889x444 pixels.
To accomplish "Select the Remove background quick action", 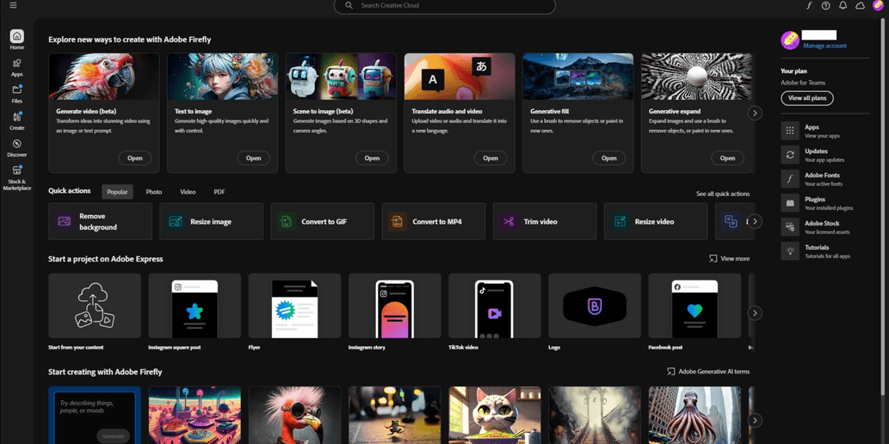I will coord(101,222).
